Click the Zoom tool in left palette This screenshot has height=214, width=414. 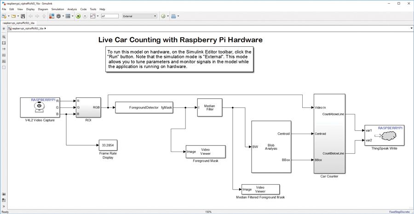[4, 36]
